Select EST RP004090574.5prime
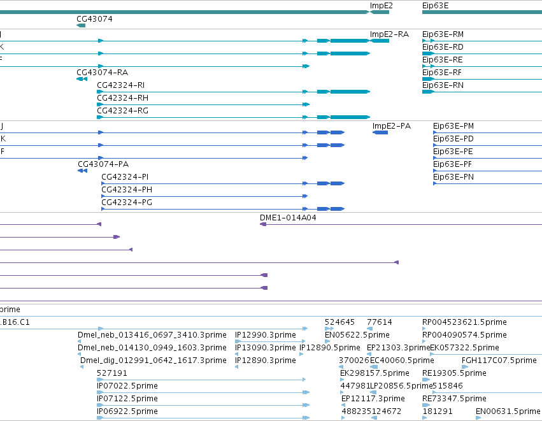This screenshot has width=542, height=421. [464, 335]
